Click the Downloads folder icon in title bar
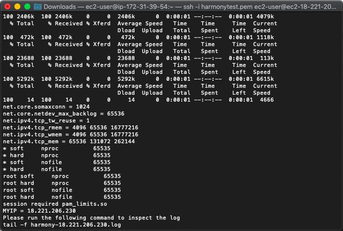Image resolution: width=343 pixels, height=231 pixels. pos(38,7)
